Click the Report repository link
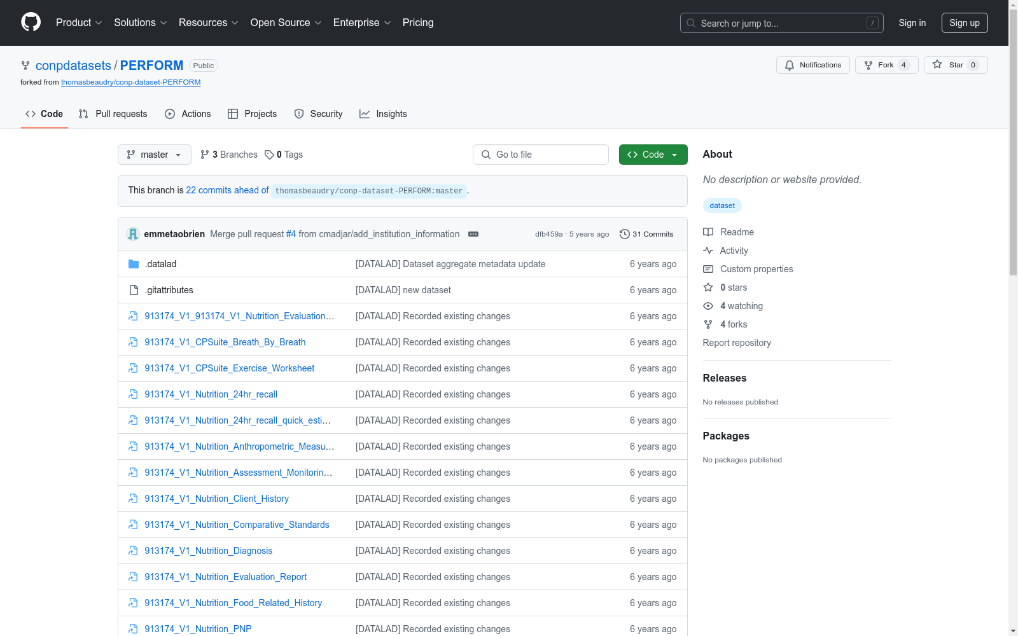The width and height of the screenshot is (1018, 636). [737, 343]
